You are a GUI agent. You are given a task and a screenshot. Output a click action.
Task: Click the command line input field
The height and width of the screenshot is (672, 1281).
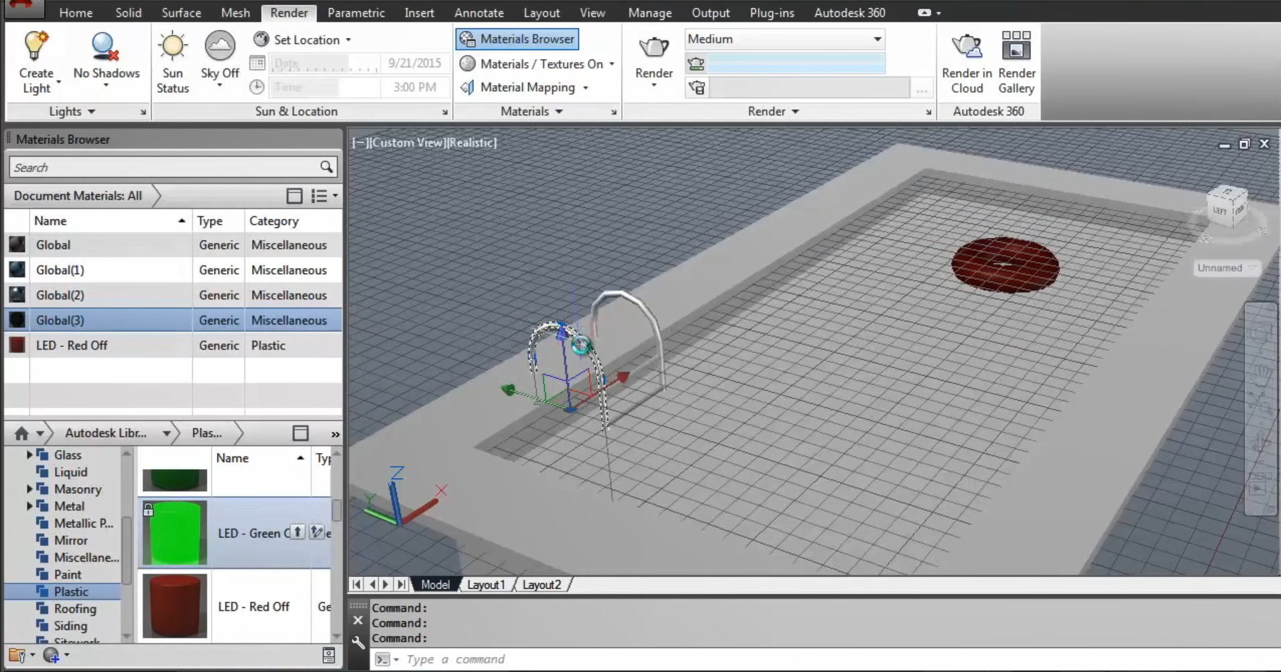tap(825, 659)
